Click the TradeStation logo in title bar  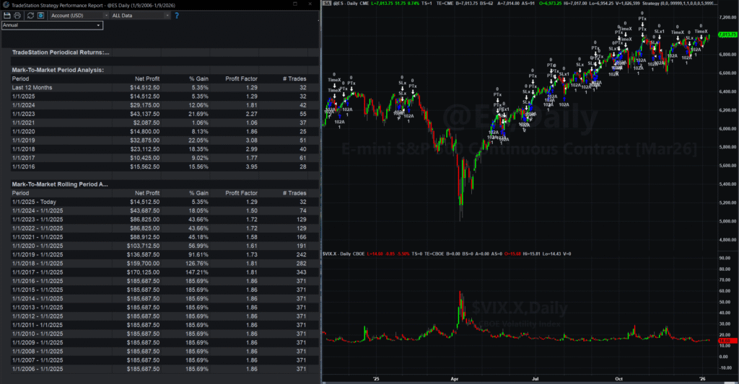point(6,4)
